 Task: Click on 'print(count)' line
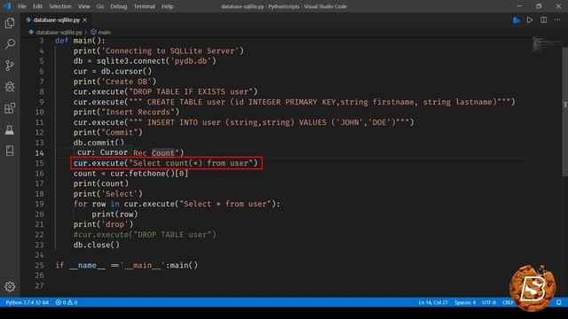[101, 183]
